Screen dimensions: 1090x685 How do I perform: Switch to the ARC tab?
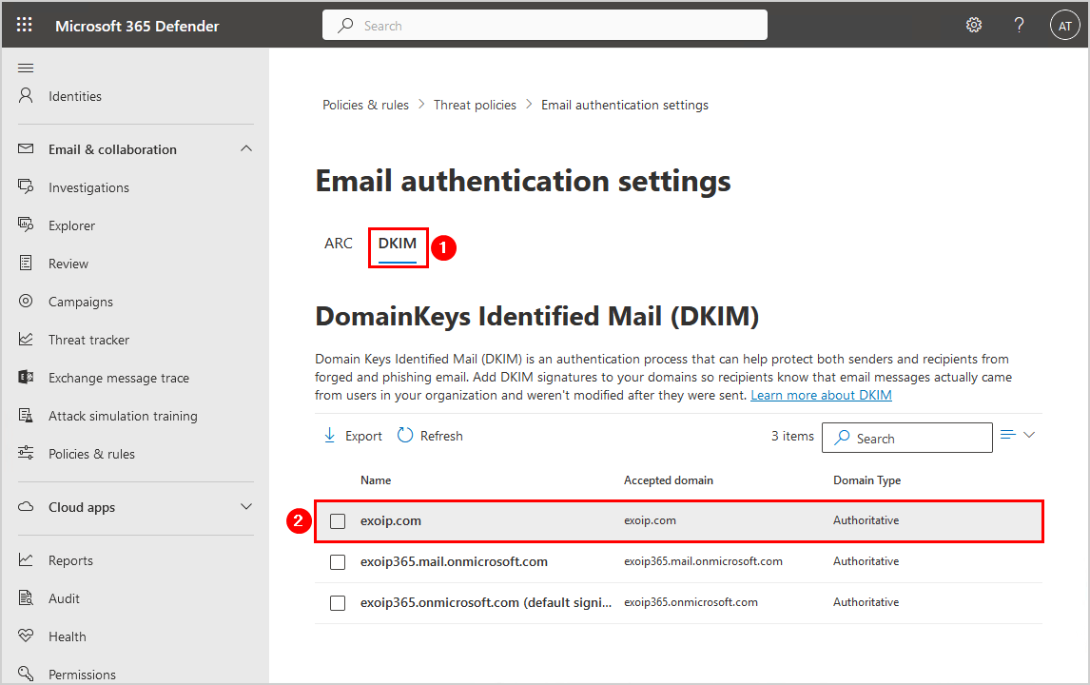click(x=339, y=244)
